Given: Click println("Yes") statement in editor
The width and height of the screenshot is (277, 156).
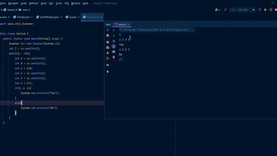Looking at the screenshot, I should (x=40, y=93).
